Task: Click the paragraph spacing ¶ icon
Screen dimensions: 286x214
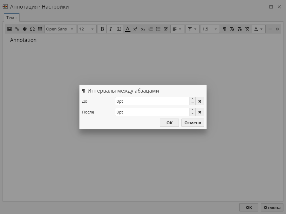Action: [x=224, y=29]
